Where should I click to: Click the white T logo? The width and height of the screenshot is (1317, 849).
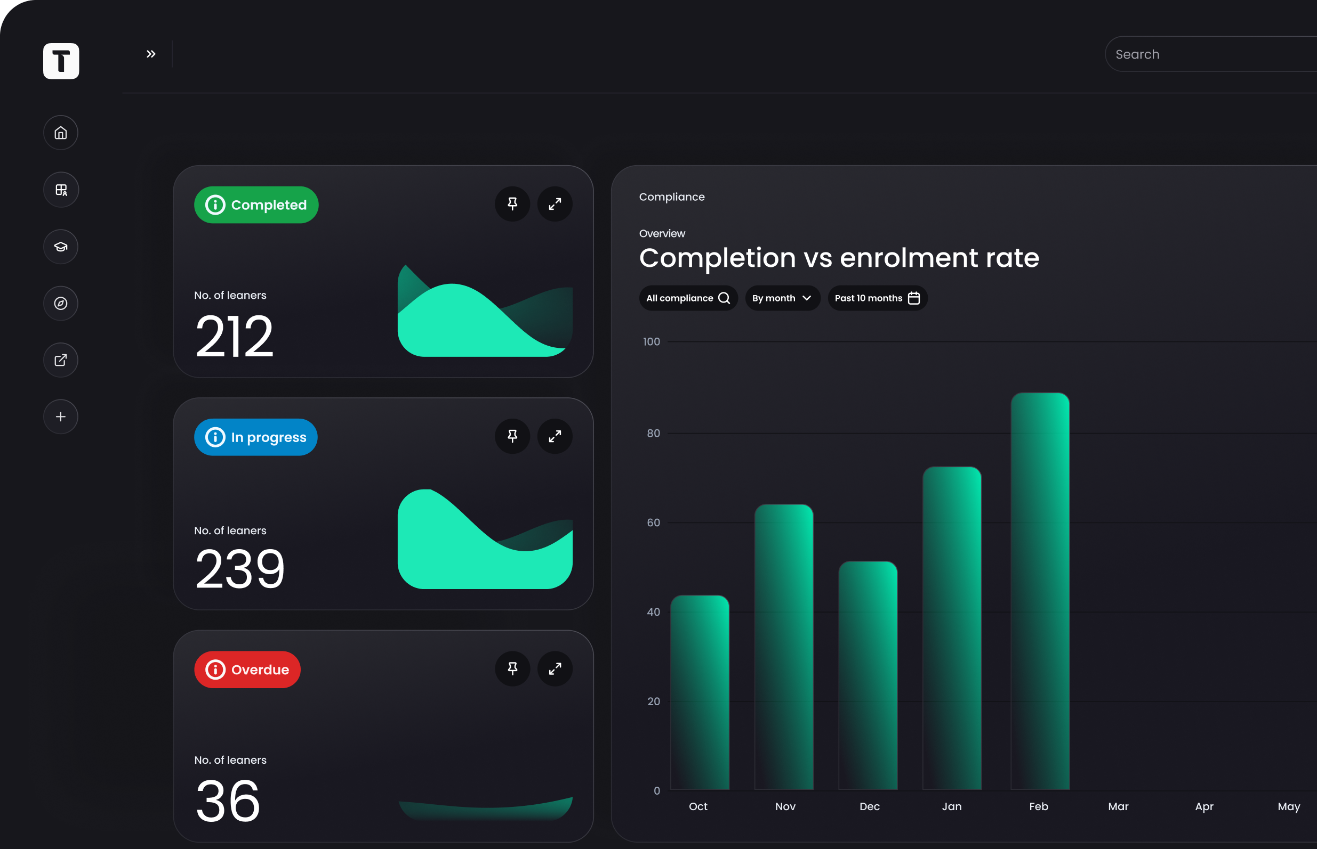coord(61,61)
